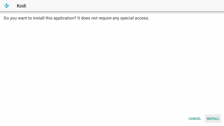Click the install confirmation message text
Image resolution: width=224 pixels, height=126 pixels.
pyautogui.click(x=76, y=18)
